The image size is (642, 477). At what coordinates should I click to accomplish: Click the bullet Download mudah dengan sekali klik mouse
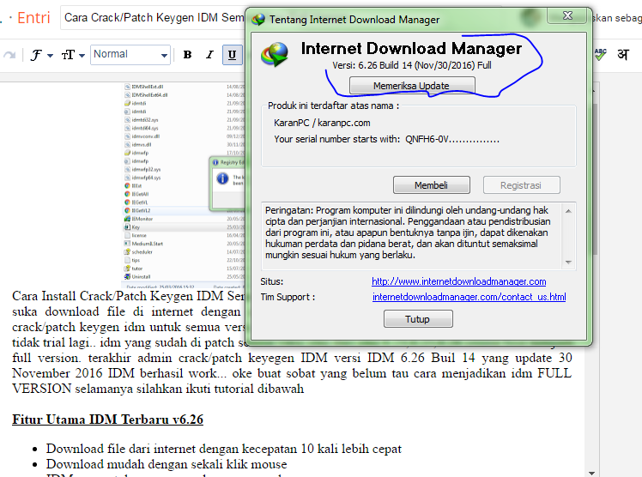pos(167,464)
